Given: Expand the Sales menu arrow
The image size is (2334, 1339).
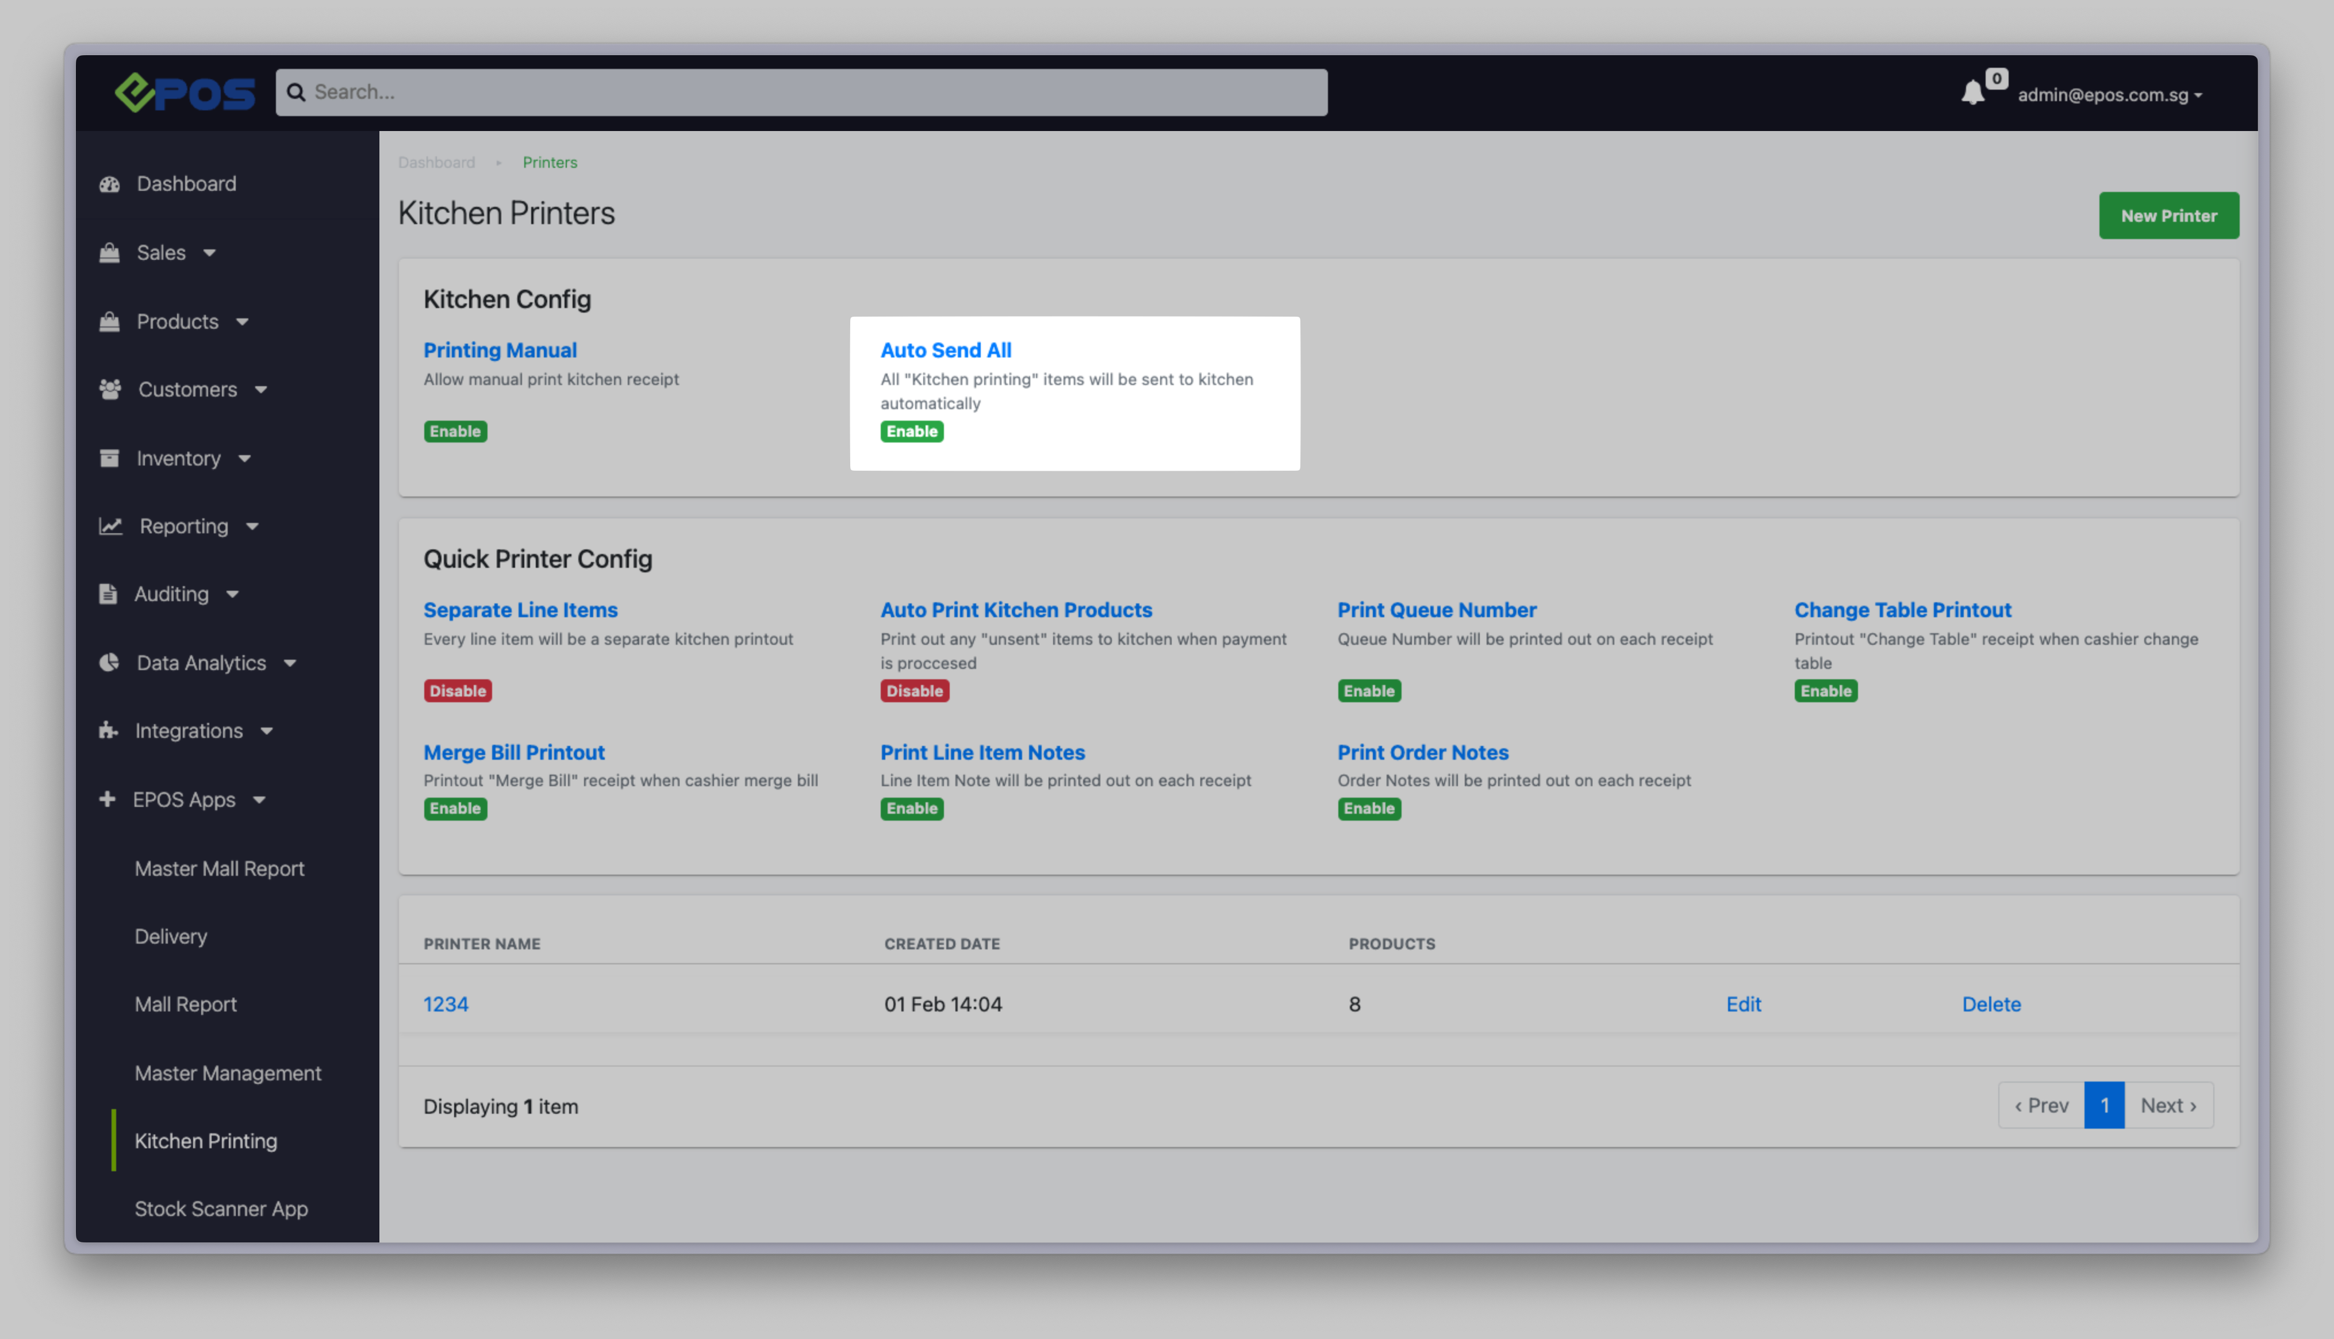Looking at the screenshot, I should pos(209,253).
